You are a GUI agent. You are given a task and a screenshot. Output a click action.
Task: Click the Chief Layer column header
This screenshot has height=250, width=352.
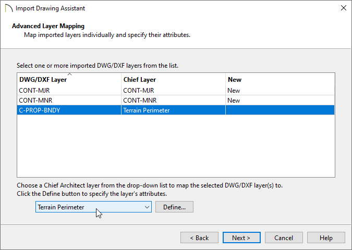click(173, 80)
